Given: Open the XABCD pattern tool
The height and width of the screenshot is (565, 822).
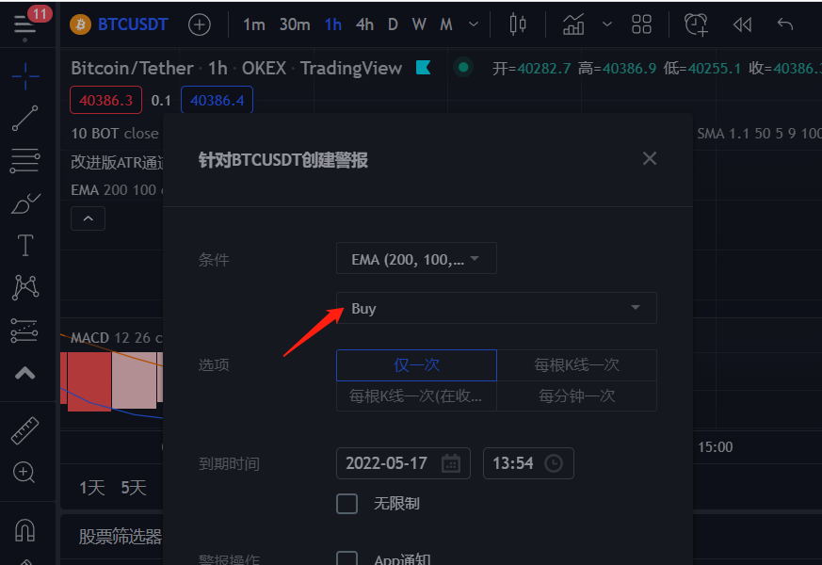Looking at the screenshot, I should point(25,287).
